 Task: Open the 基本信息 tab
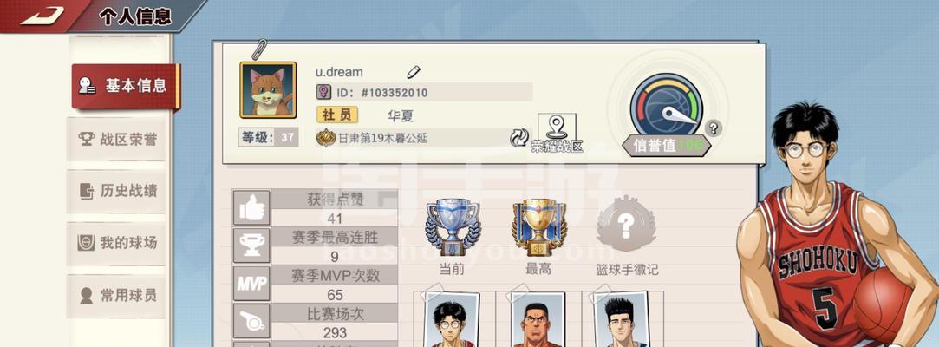pyautogui.click(x=126, y=86)
